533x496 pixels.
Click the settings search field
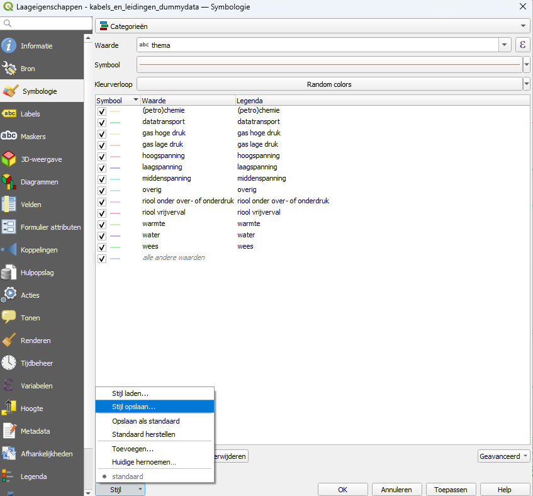46,23
